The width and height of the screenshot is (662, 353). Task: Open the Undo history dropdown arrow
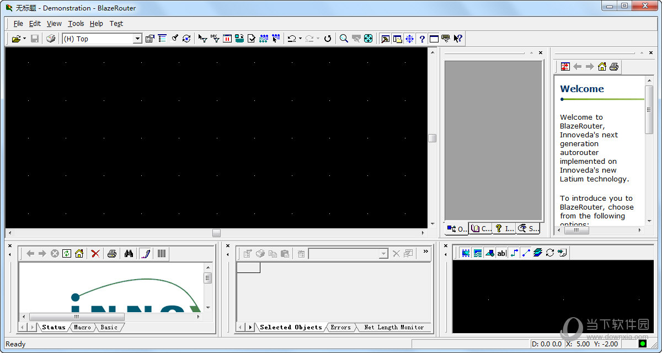tap(300, 39)
